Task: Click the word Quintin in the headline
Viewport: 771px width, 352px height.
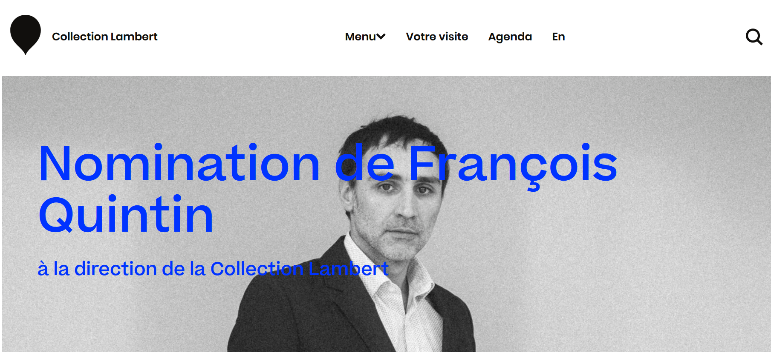Action: coord(126,215)
